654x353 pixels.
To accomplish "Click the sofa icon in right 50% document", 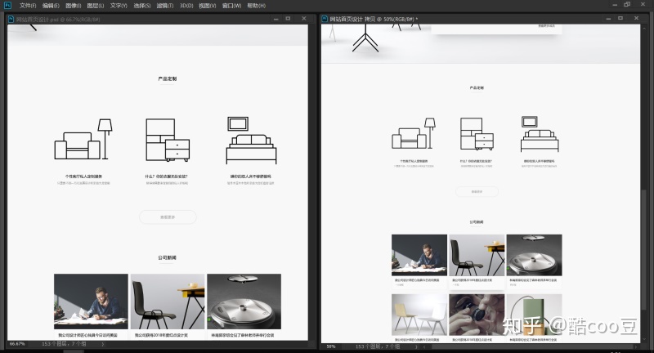I will point(414,133).
